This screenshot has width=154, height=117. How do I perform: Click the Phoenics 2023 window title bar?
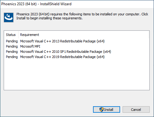[77, 4]
